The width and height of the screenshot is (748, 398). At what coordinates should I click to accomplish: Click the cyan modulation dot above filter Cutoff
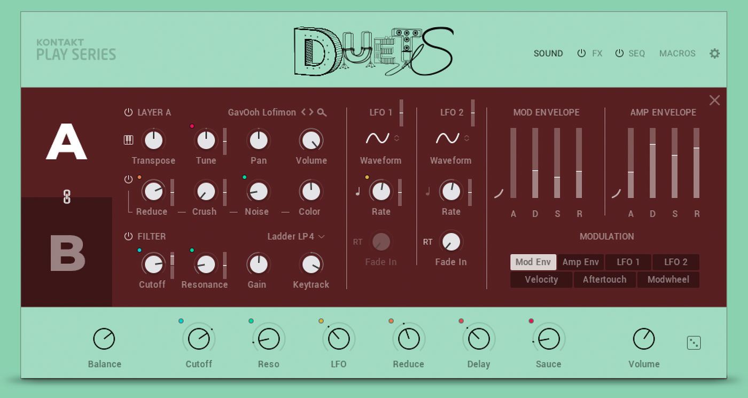pyautogui.click(x=139, y=250)
